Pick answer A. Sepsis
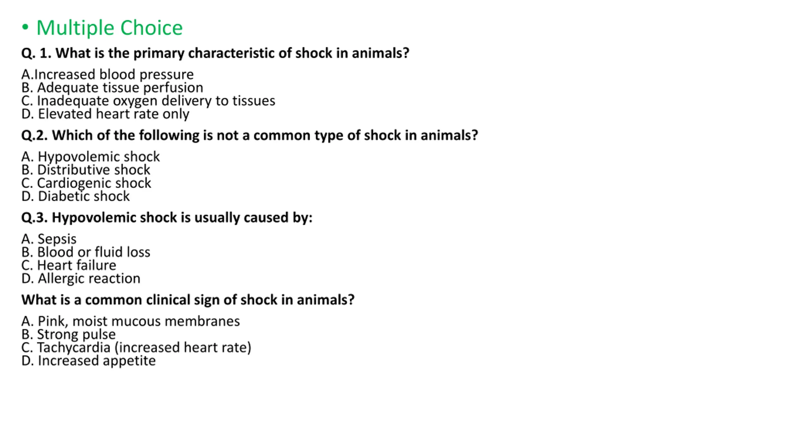This screenshot has height=445, width=791. (x=49, y=239)
